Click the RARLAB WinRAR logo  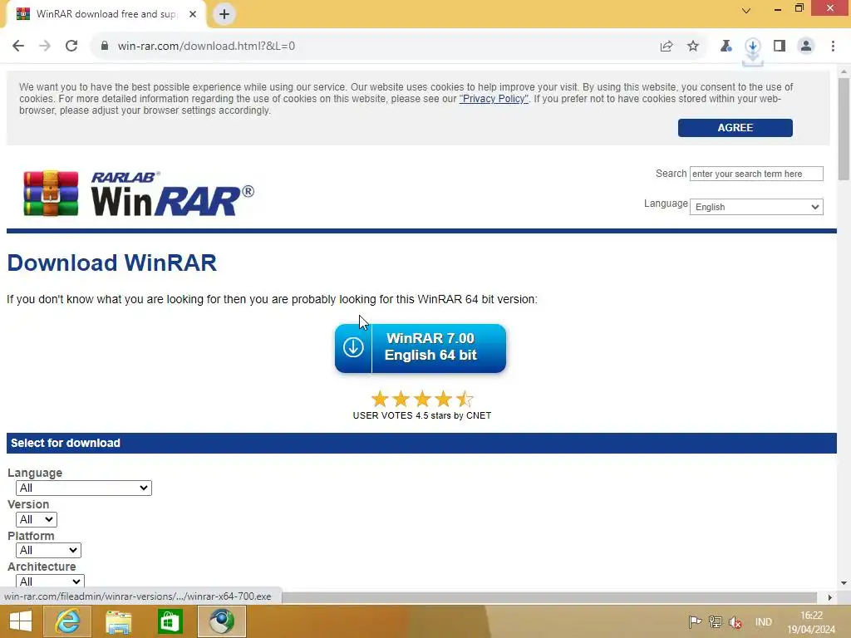click(139, 194)
